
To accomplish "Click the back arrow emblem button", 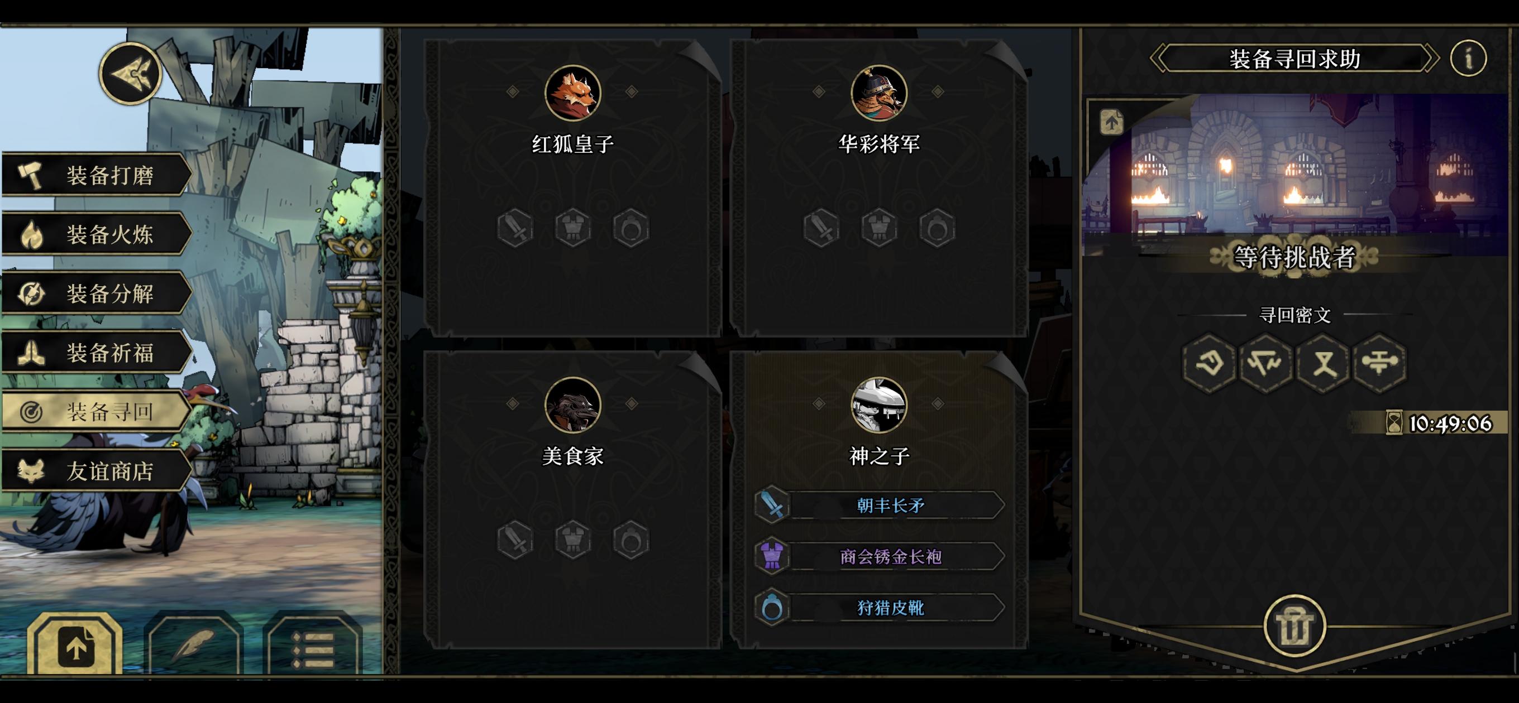I will tap(130, 74).
